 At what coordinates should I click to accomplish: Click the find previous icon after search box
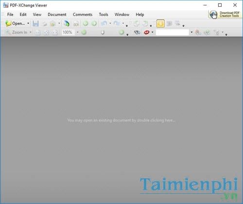pyautogui.click(x=198, y=33)
